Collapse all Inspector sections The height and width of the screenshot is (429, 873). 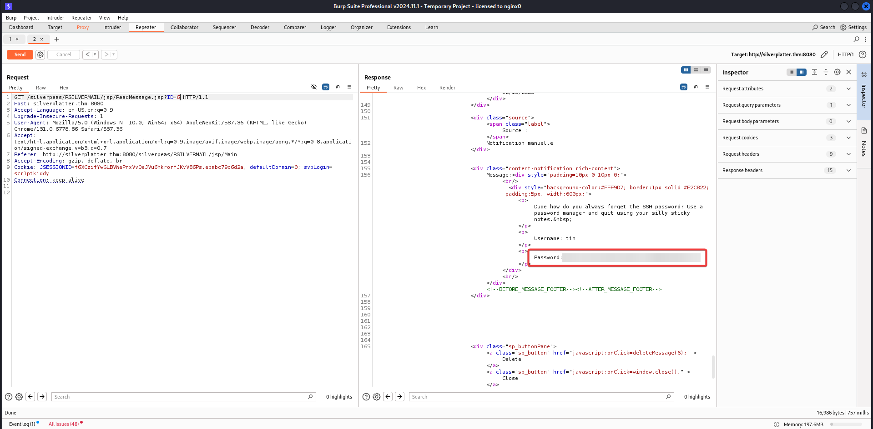(x=826, y=72)
